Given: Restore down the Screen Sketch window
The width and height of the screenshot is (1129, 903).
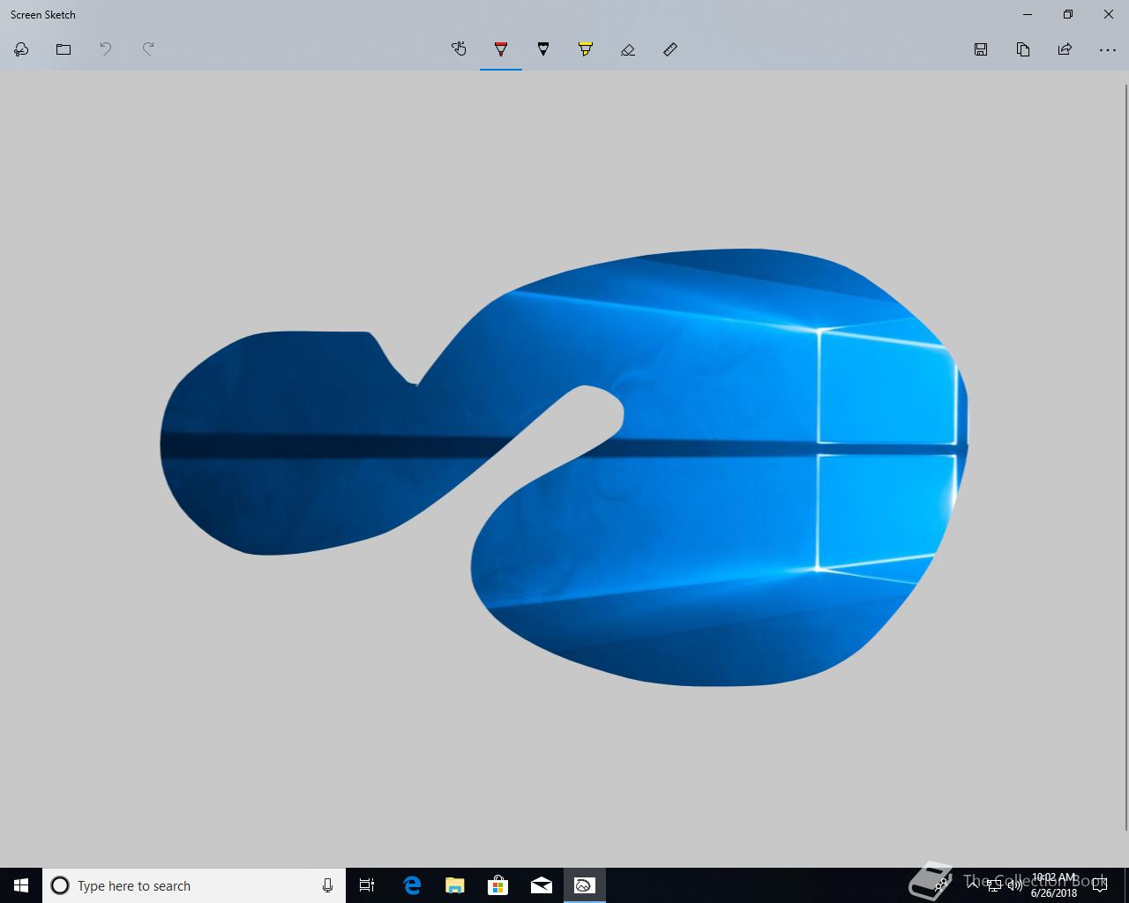Looking at the screenshot, I should coord(1068,14).
